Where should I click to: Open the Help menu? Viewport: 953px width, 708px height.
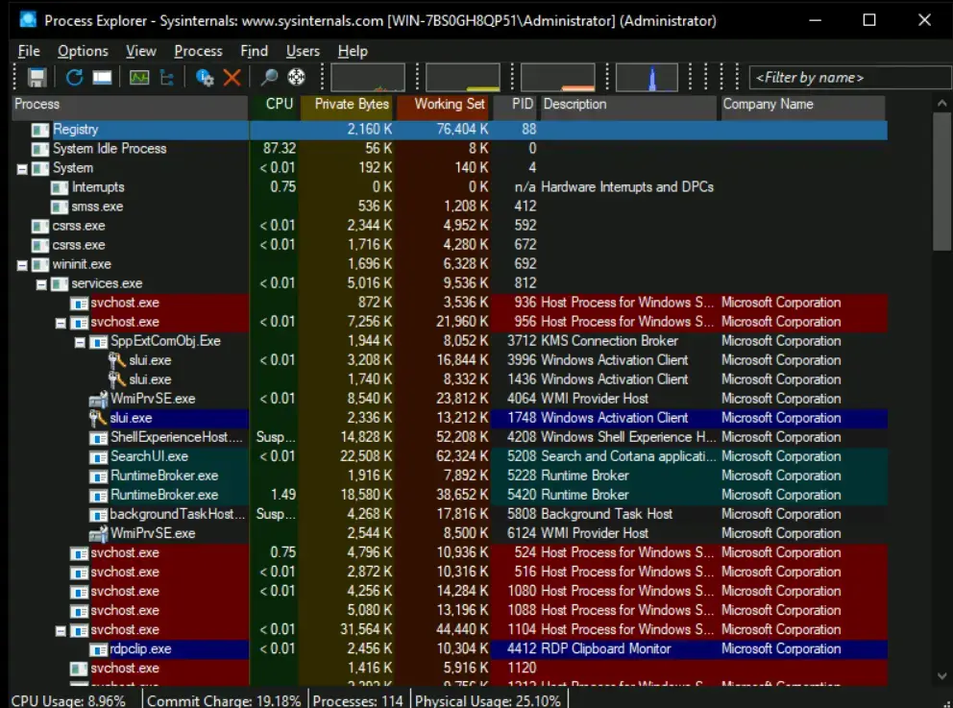(x=353, y=51)
